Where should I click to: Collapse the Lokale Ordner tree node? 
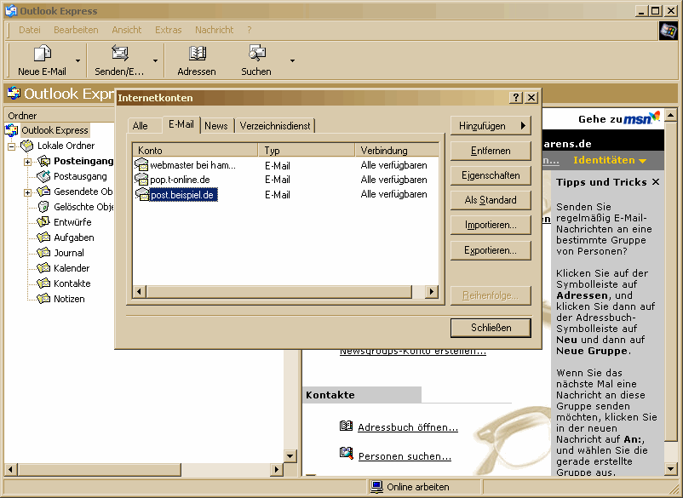[x=12, y=146]
